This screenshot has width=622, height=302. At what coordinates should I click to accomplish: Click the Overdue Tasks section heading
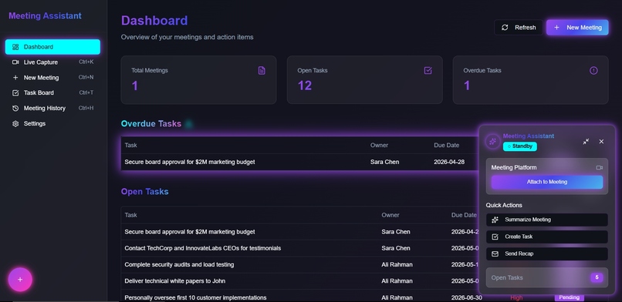[x=151, y=124]
